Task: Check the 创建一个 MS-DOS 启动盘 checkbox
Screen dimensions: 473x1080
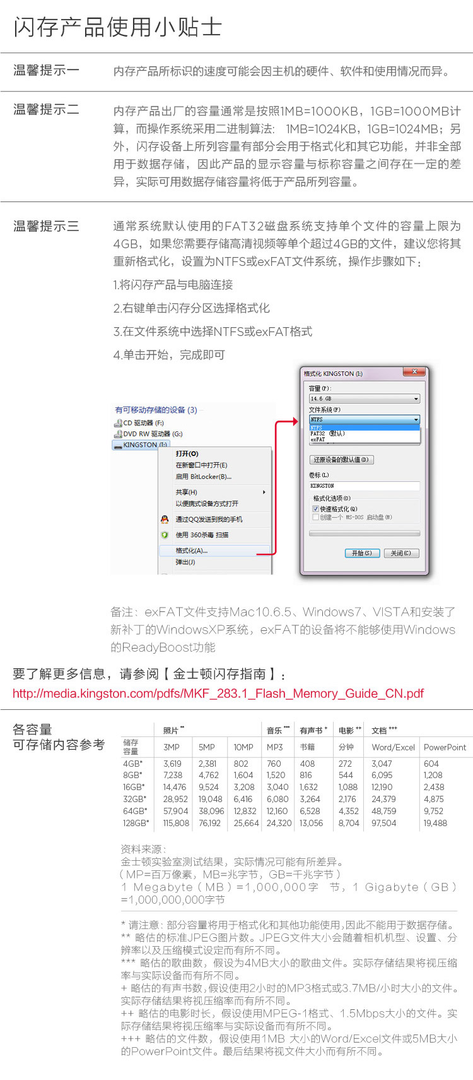Action: coord(316,517)
